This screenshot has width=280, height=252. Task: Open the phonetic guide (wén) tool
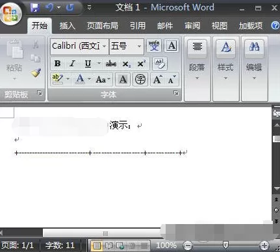[154, 45]
